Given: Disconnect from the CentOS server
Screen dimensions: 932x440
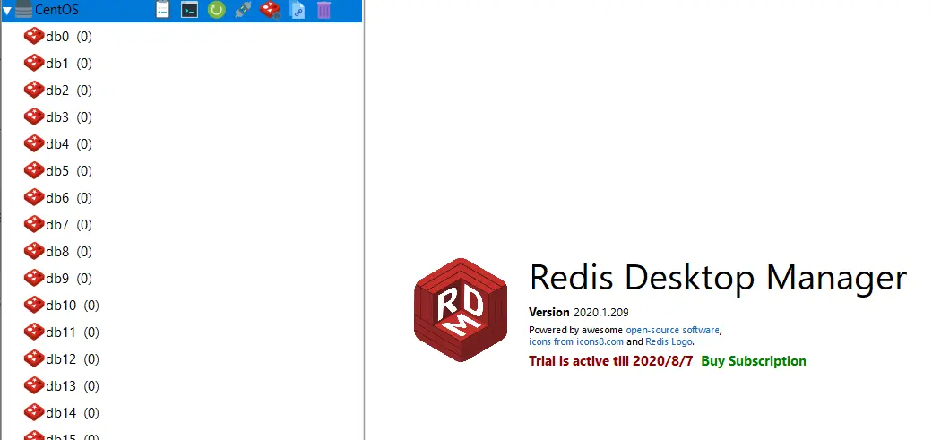Looking at the screenshot, I should click(x=243, y=10).
